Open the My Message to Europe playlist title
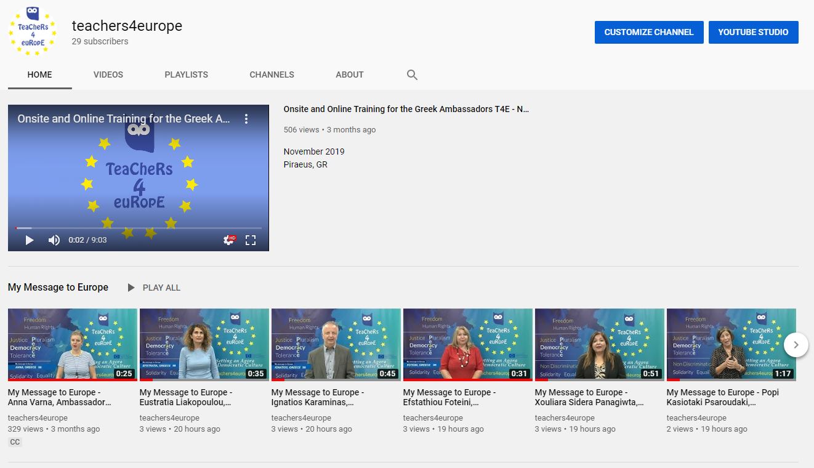 point(58,287)
